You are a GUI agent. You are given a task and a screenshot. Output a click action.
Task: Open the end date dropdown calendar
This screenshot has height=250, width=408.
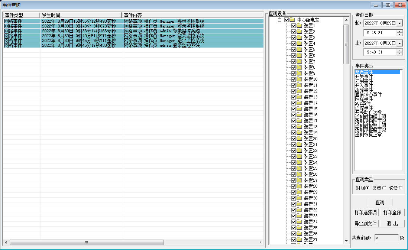click(x=399, y=43)
